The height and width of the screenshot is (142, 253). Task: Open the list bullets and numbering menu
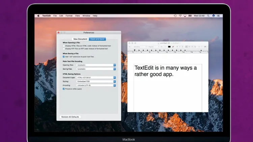point(205,47)
